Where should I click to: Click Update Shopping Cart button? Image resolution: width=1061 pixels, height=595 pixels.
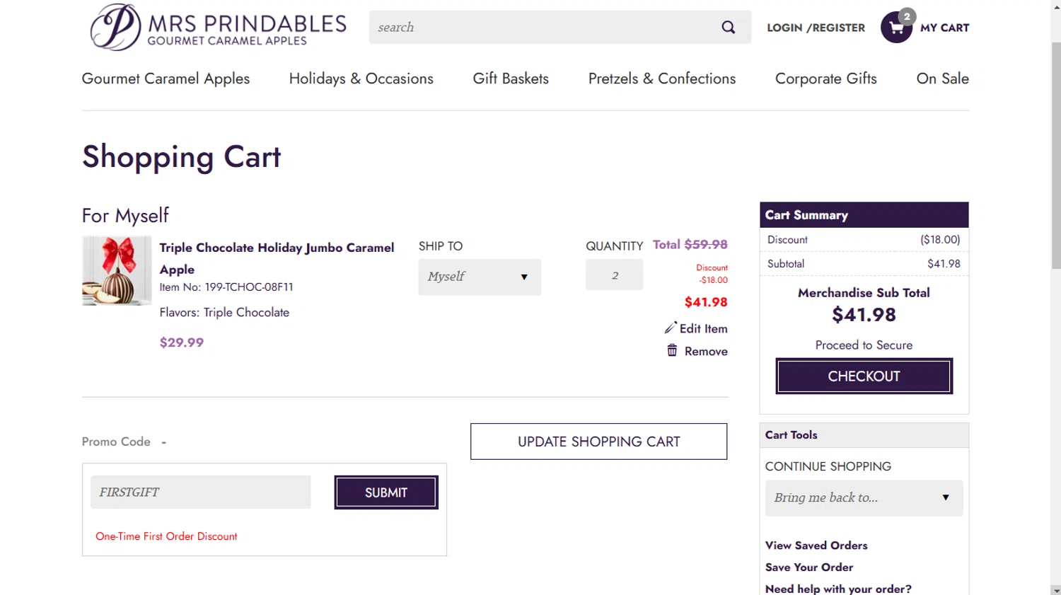click(598, 441)
